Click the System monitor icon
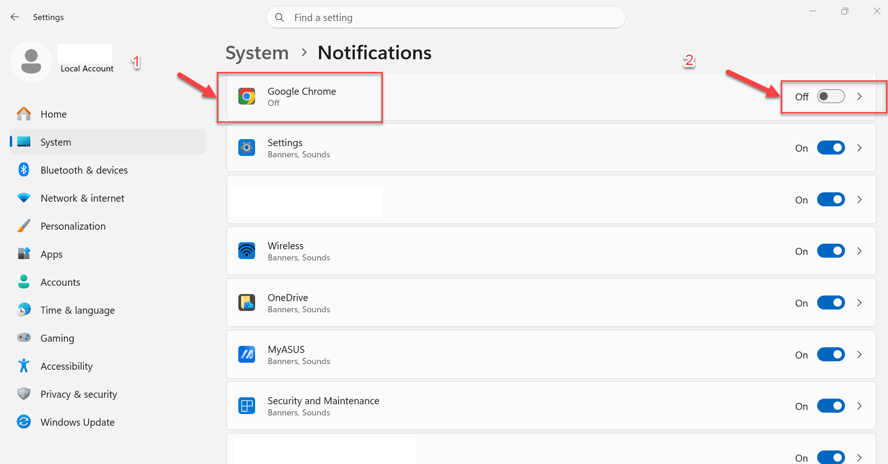888x464 pixels. [x=24, y=142]
